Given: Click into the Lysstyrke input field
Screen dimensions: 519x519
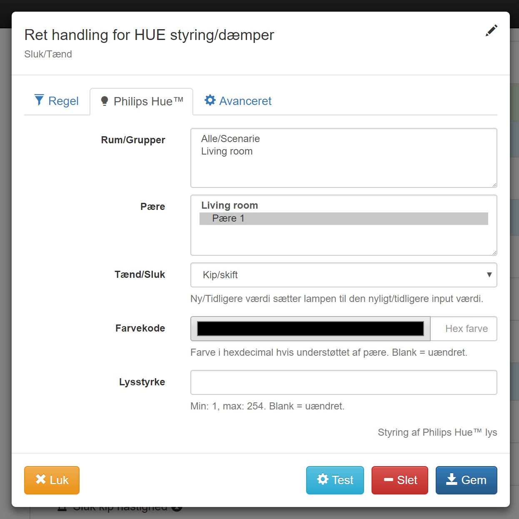Looking at the screenshot, I should pos(344,382).
